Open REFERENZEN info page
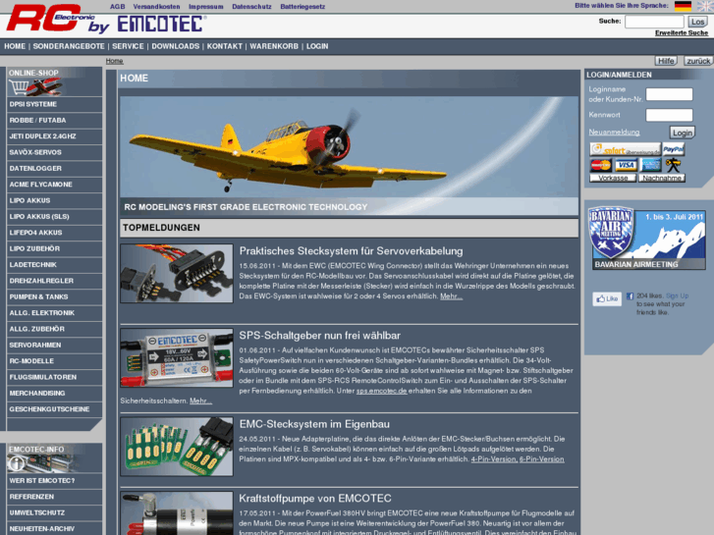 click(55, 497)
